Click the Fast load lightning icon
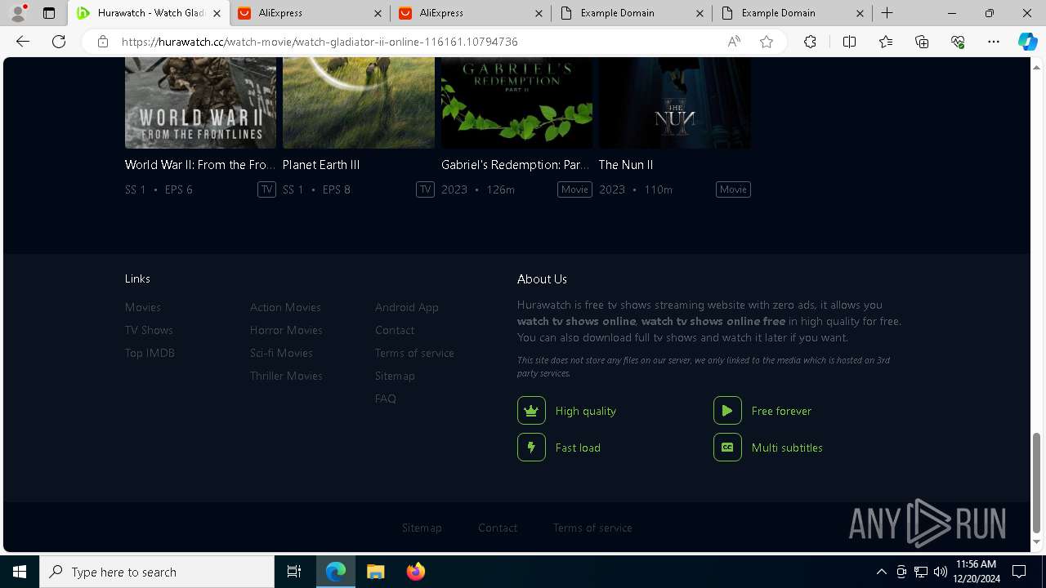This screenshot has height=588, width=1046. (x=531, y=448)
